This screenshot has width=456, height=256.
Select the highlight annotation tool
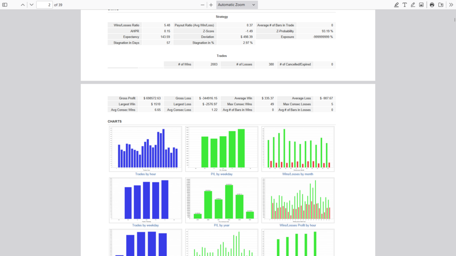tap(397, 5)
